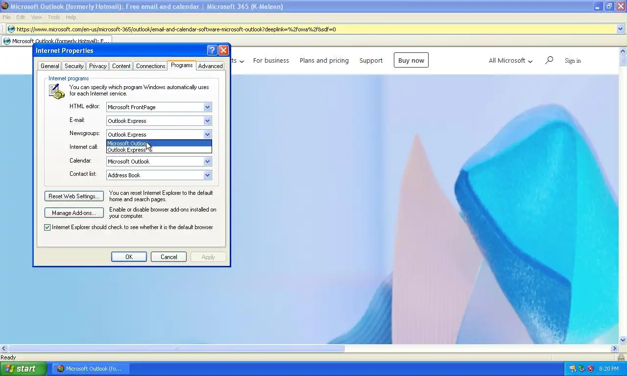The height and width of the screenshot is (376, 627).
Task: Switch to the Content tab
Action: [x=121, y=66]
